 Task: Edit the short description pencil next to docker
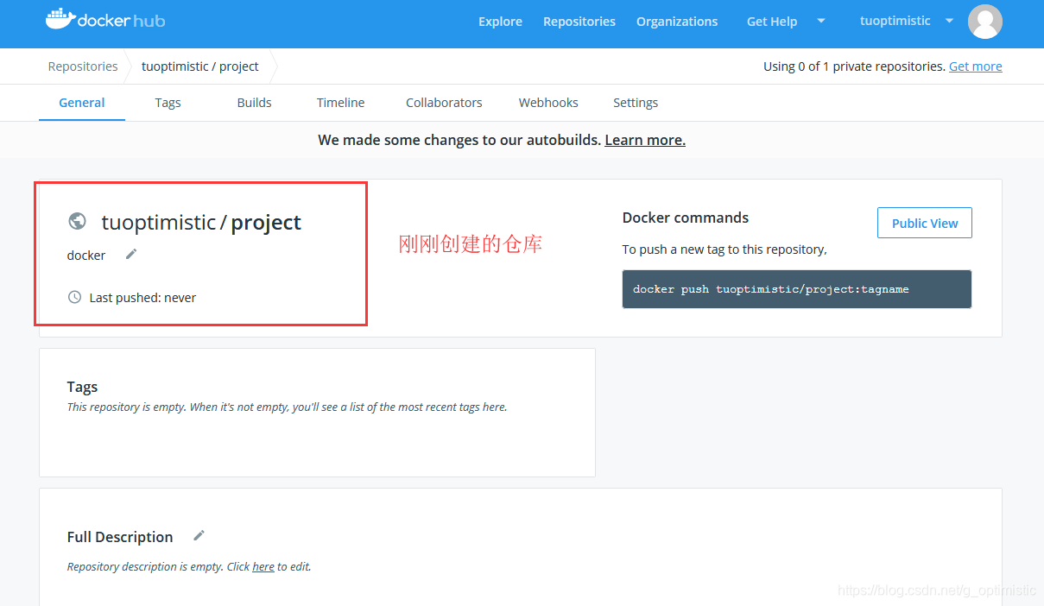[131, 254]
